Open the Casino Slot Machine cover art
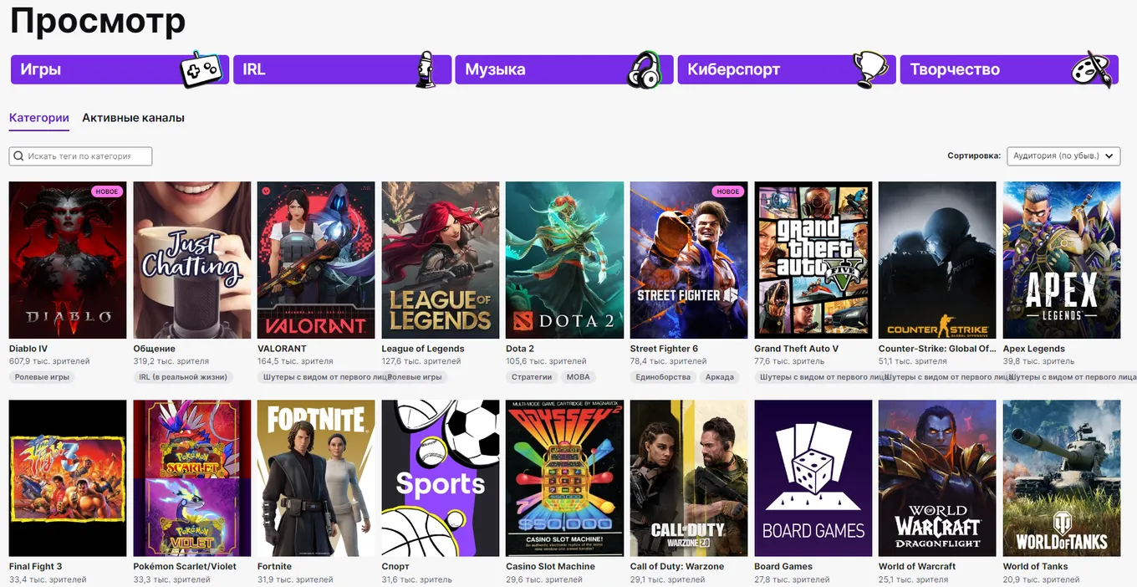Image resolution: width=1137 pixels, height=587 pixels. coord(565,478)
